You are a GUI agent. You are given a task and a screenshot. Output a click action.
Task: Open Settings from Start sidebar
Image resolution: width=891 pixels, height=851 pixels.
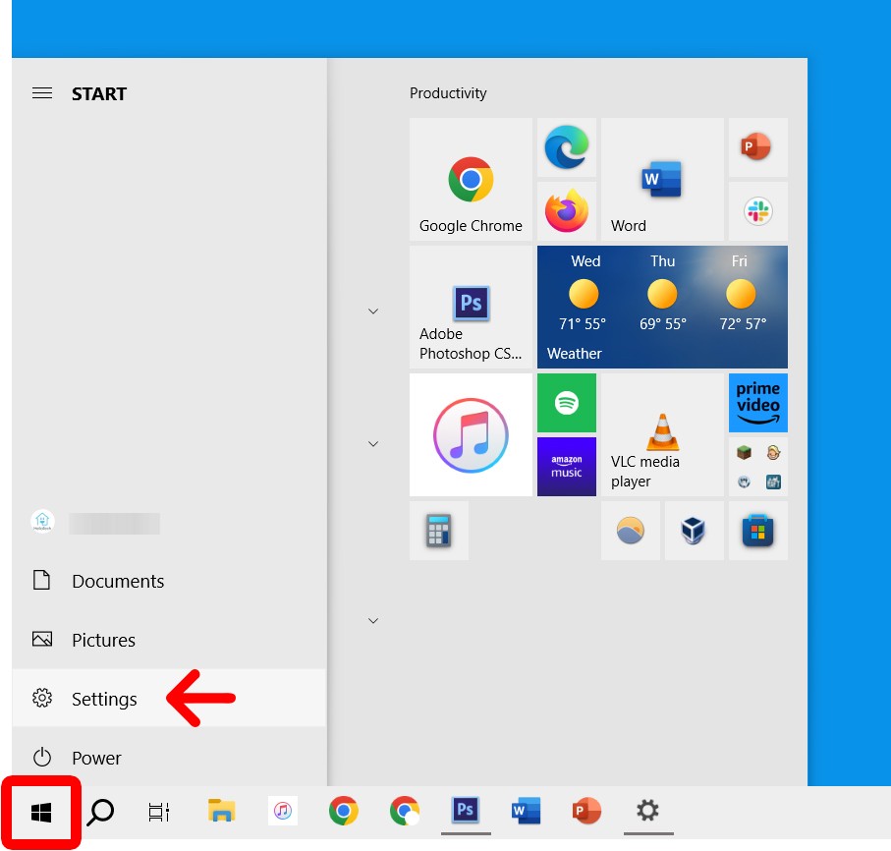pyautogui.click(x=168, y=699)
